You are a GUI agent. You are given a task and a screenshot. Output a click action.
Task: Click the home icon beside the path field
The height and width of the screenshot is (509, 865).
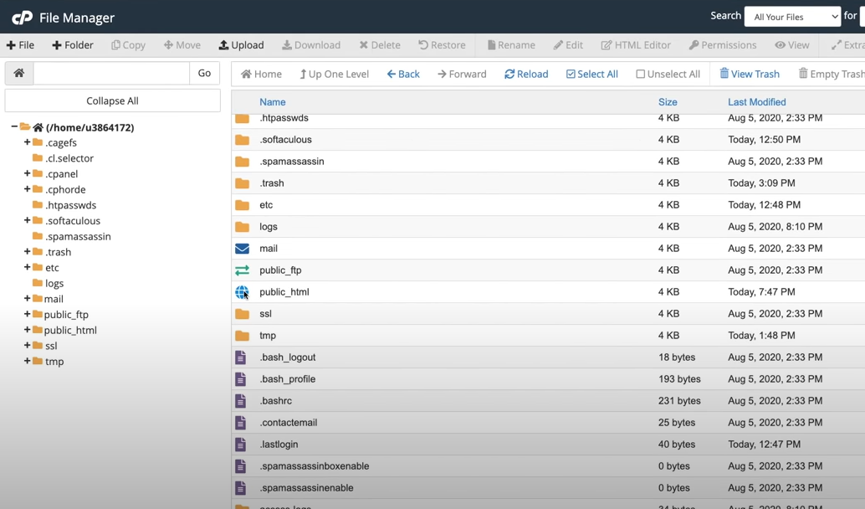tap(18, 74)
